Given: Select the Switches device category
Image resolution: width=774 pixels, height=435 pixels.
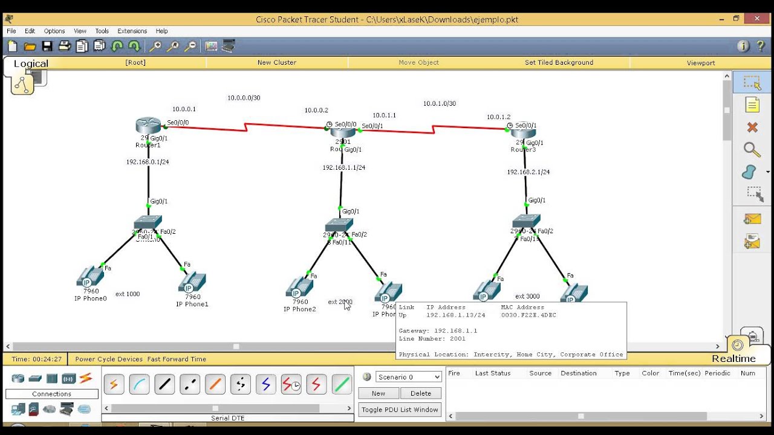Looking at the screenshot, I should click(x=35, y=378).
